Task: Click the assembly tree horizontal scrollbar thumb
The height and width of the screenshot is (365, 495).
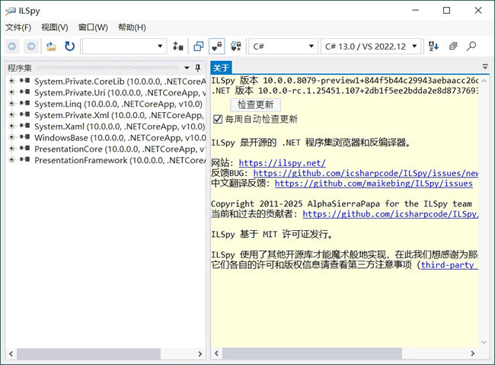Action: 88,354
